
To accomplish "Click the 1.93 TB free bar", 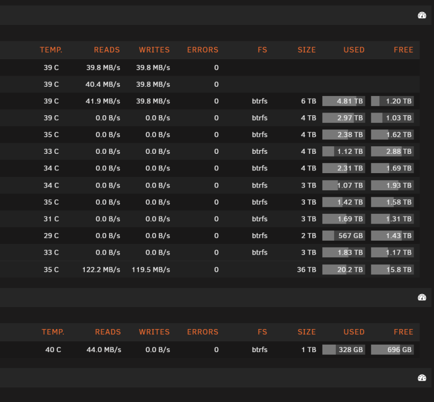I will pyautogui.click(x=393, y=185).
